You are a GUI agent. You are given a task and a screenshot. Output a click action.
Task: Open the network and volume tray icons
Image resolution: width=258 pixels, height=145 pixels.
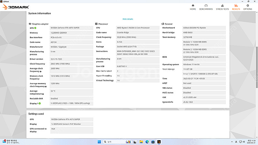(242, 142)
